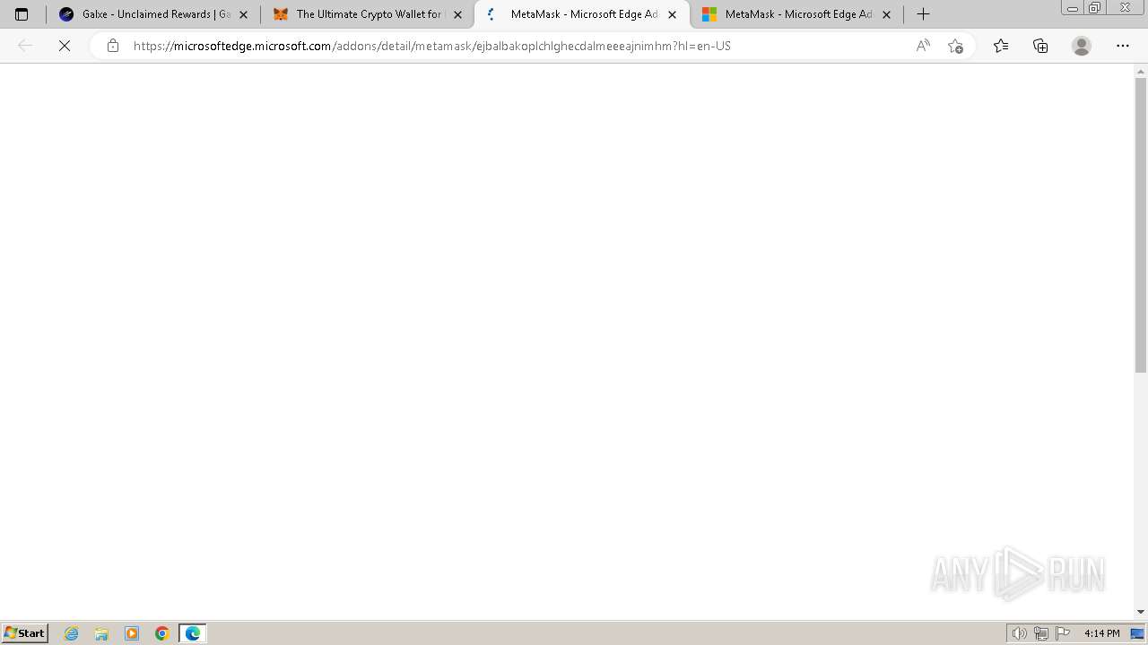Open File Explorer from taskbar
The image size is (1148, 645).
click(x=101, y=633)
